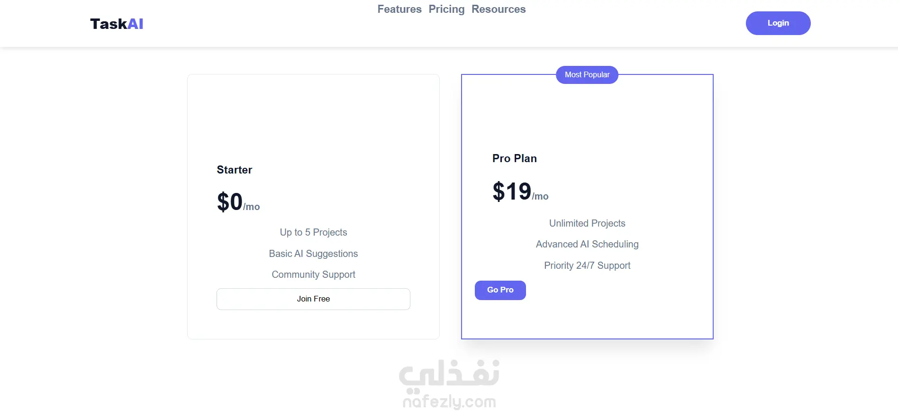Select the Starter plan heading

(x=235, y=170)
